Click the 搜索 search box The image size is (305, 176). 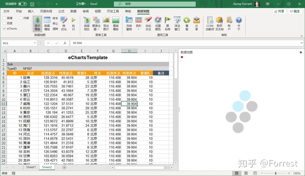pyautogui.click(x=155, y=4)
